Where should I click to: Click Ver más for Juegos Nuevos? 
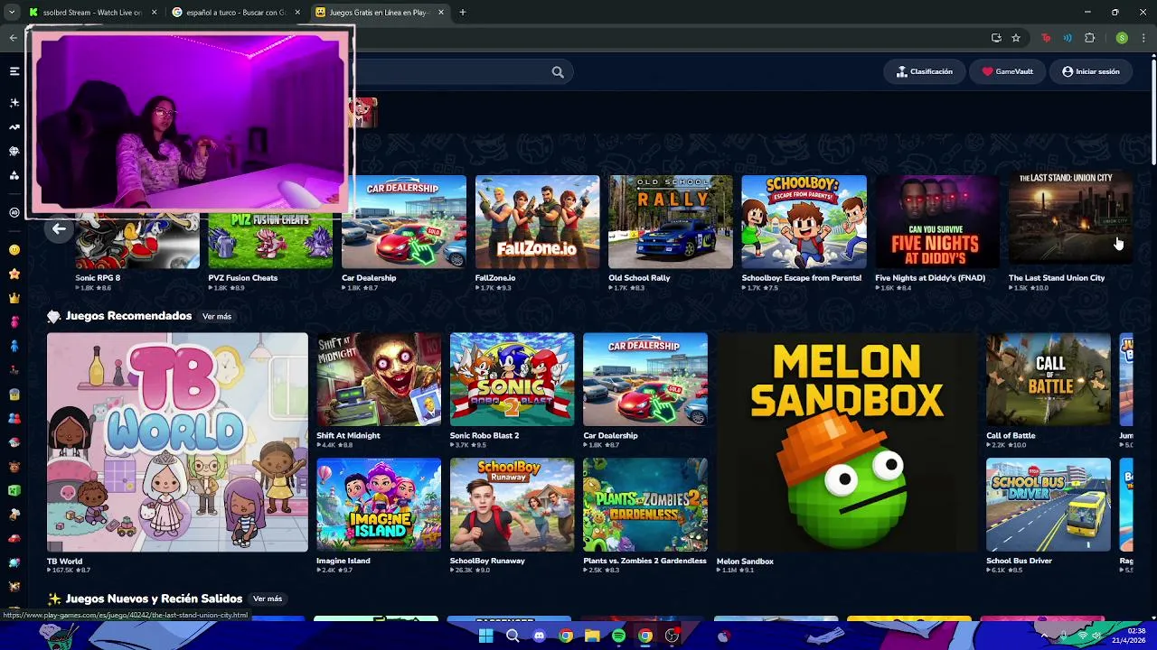pyautogui.click(x=268, y=599)
